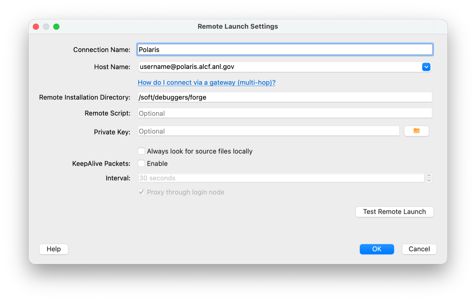Increase the Interval using the up arrow
The height and width of the screenshot is (302, 476).
point(429,175)
